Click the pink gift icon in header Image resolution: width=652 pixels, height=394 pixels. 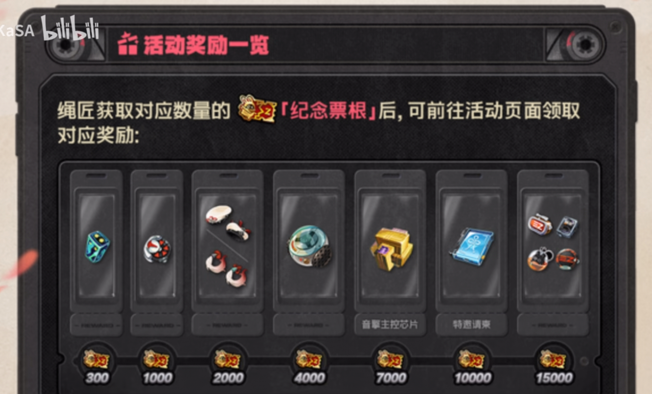(x=128, y=44)
